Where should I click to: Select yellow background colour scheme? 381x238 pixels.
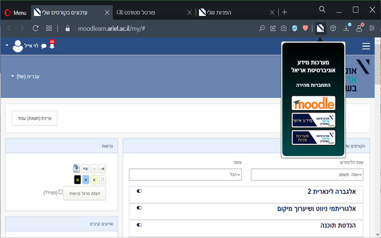94,180
